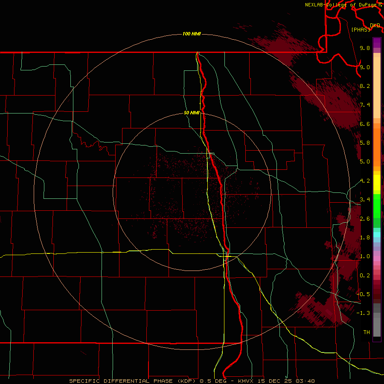This screenshot has width=384, height=384.
Task: Click the KMVX station identifier in the caption
Action: (245, 381)
